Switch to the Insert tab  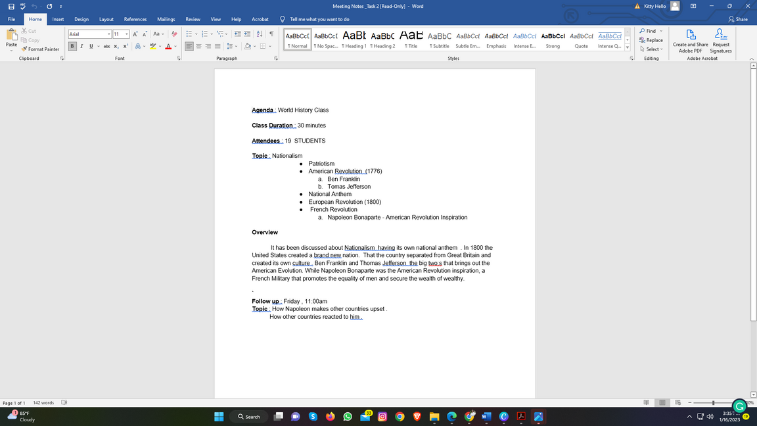point(58,19)
